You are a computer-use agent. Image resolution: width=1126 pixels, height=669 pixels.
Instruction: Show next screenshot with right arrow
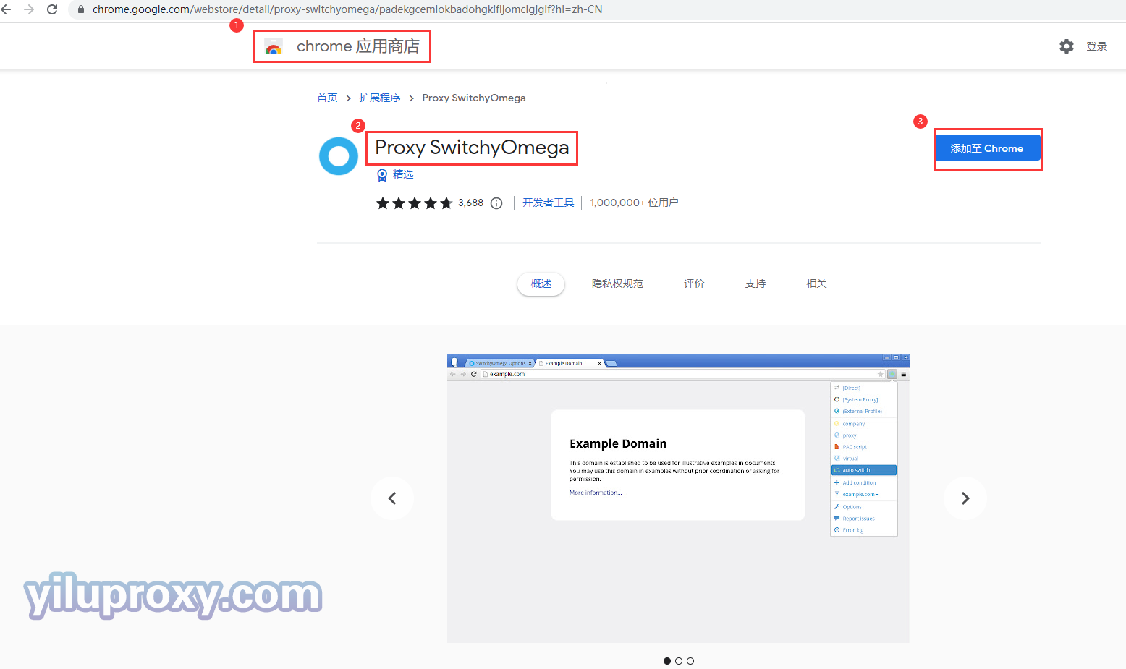965,498
